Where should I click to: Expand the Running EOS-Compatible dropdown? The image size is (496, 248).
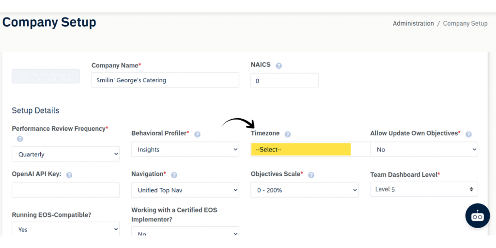pos(65,229)
